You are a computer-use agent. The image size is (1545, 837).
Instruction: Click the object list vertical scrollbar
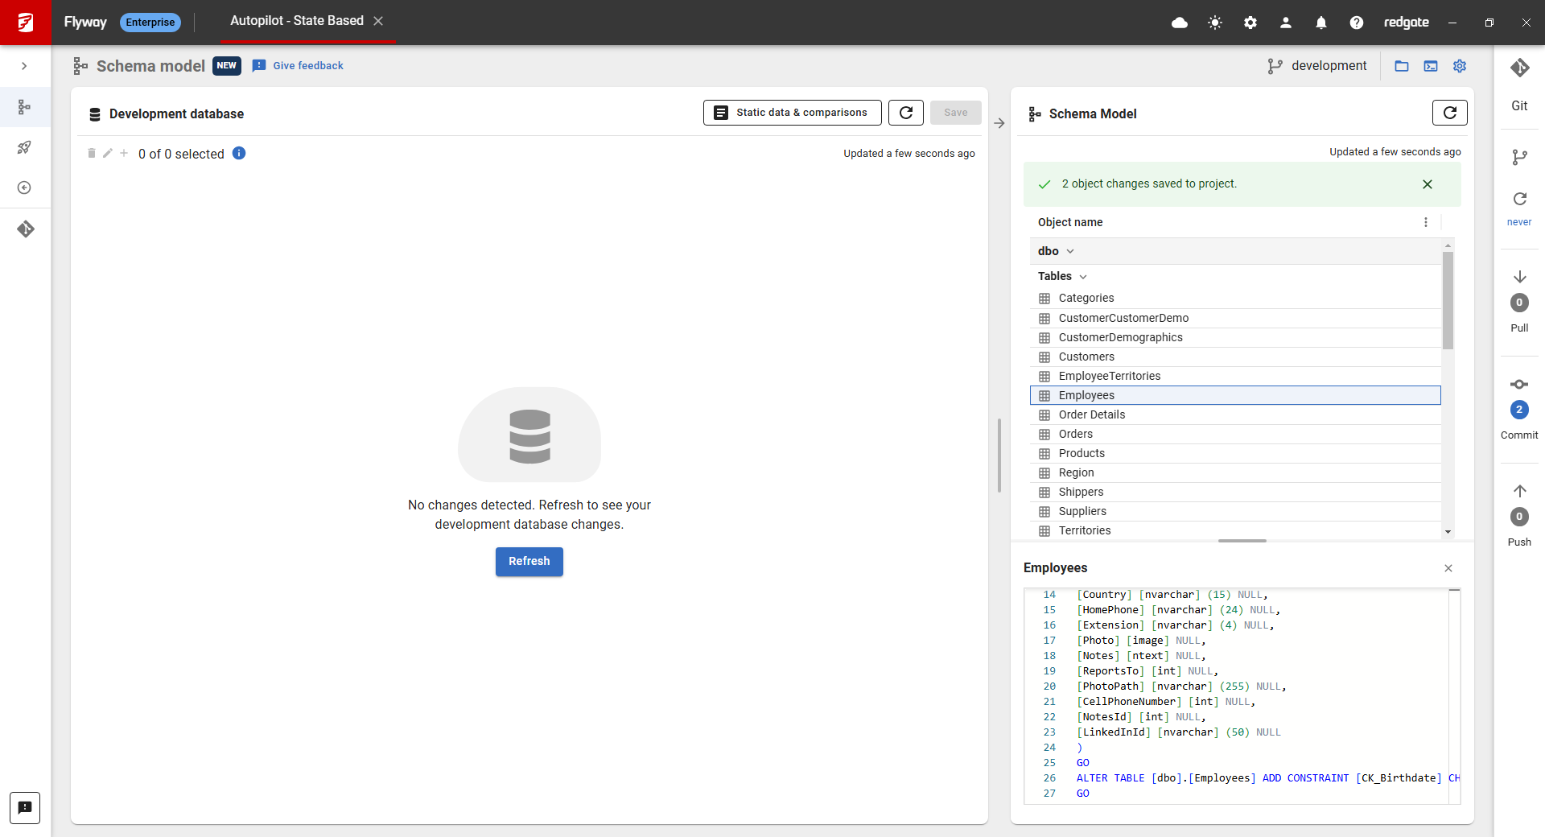click(x=1448, y=301)
